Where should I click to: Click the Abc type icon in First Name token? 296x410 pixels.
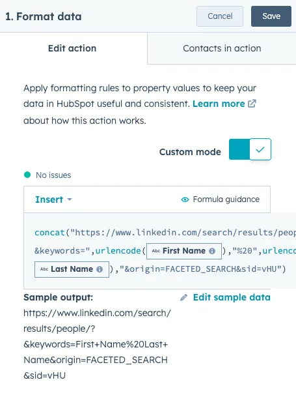pyautogui.click(x=156, y=251)
